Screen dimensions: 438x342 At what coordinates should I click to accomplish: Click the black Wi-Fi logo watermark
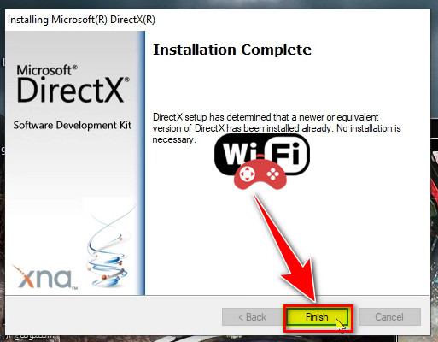coord(262,154)
